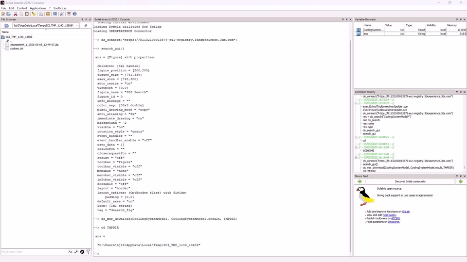Open Xcos from the toolbar icon

(x=55, y=14)
